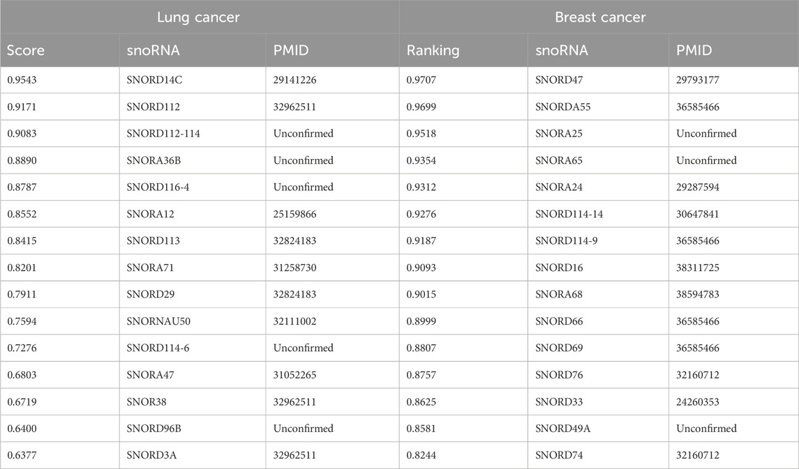
Task: Select the 0.8244 ranking value
Action: (423, 455)
